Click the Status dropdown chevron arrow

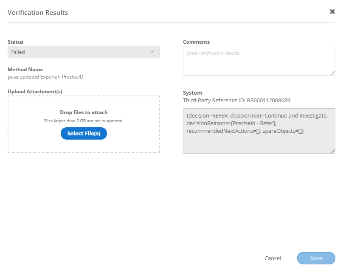coord(152,52)
